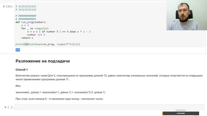
Task: Click the 'Или' paragraph
Action: point(18,86)
